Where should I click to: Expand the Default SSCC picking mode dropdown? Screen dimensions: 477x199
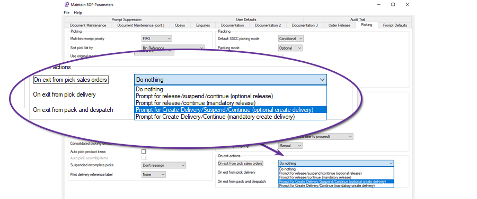[291, 39]
